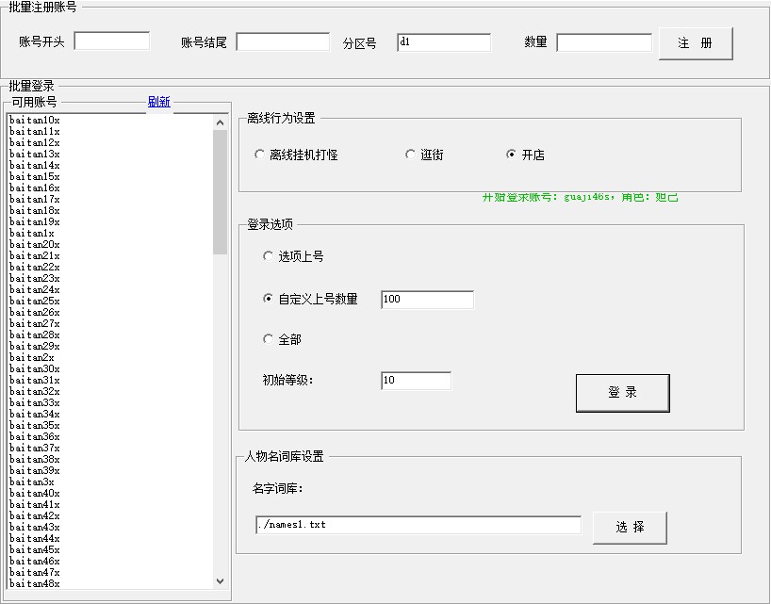Viewport: 771px width, 604px height.
Task: Select account baitan10x in the list
Action: [x=35, y=121]
